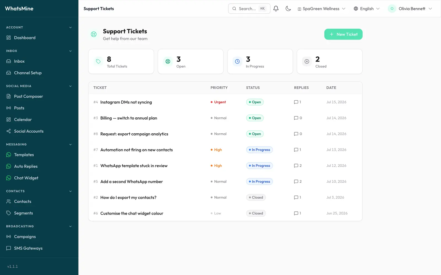Click the Segments tag icon
The image size is (441, 275).
point(9,213)
